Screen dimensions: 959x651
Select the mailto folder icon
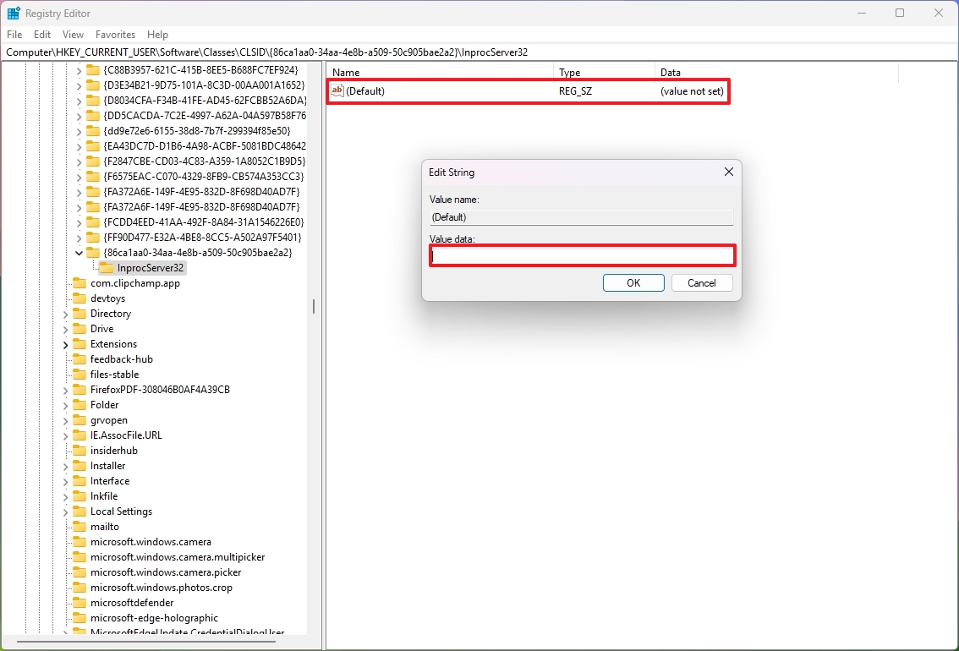pyautogui.click(x=79, y=526)
